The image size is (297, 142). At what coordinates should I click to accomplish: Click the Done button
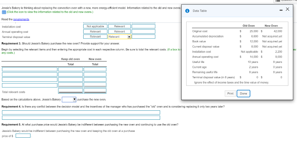[x=243, y=94]
